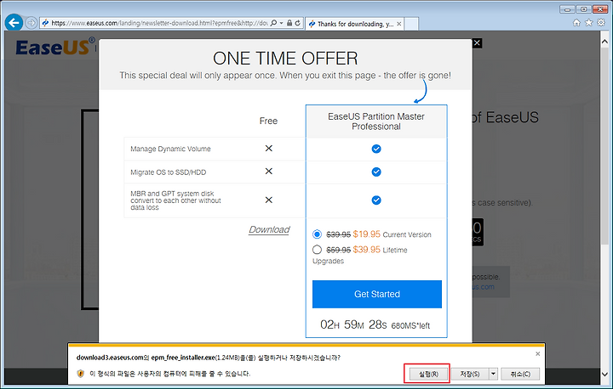Click Migrate OS to SSD/HDD blue checkmark
The height and width of the screenshot is (389, 613).
[x=376, y=172]
